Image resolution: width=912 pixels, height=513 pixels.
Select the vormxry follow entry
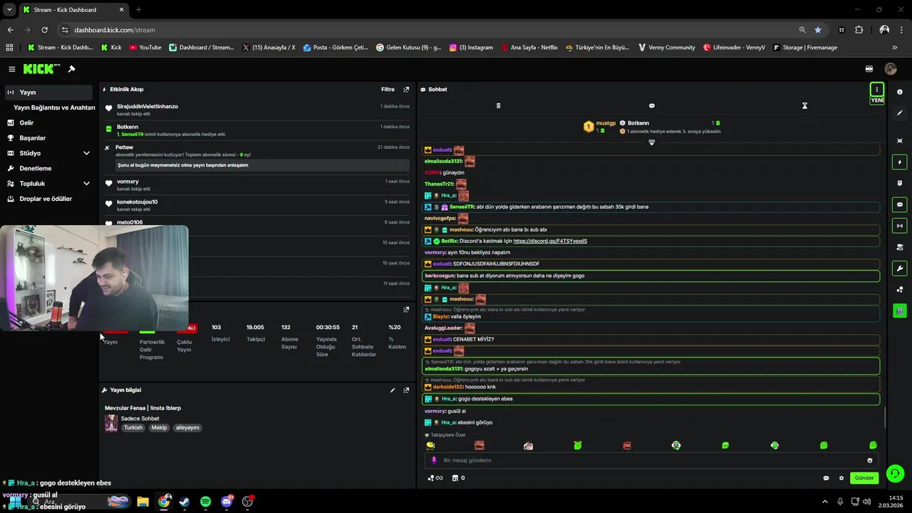coord(257,185)
